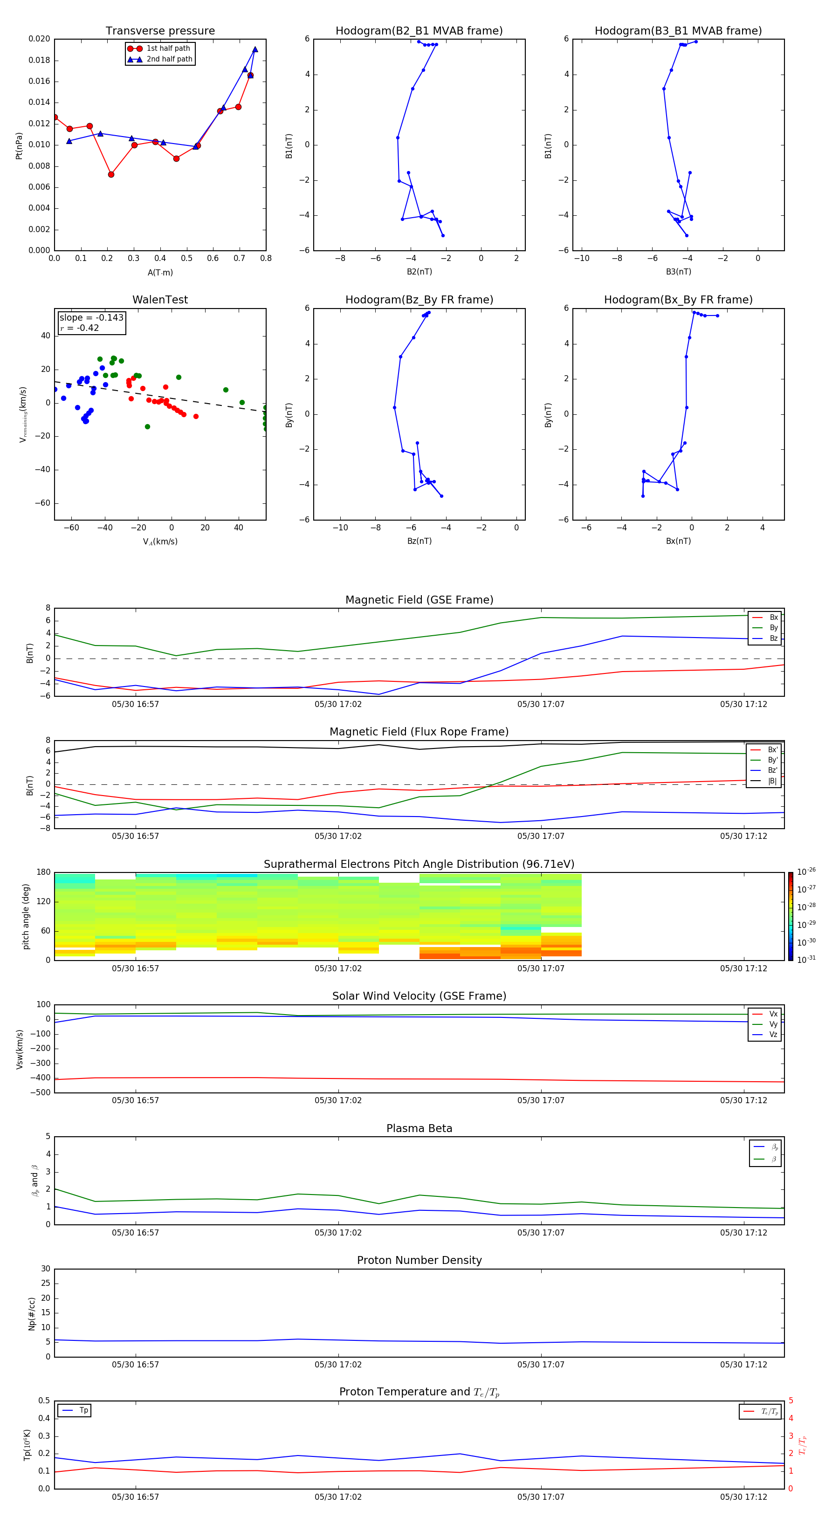Click the 'Magnetic Field (Flux Rope Frame)' title

tap(419, 732)
